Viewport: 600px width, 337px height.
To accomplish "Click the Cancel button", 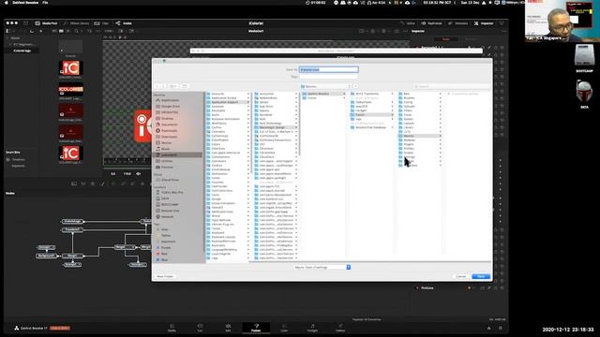I will coord(461,276).
